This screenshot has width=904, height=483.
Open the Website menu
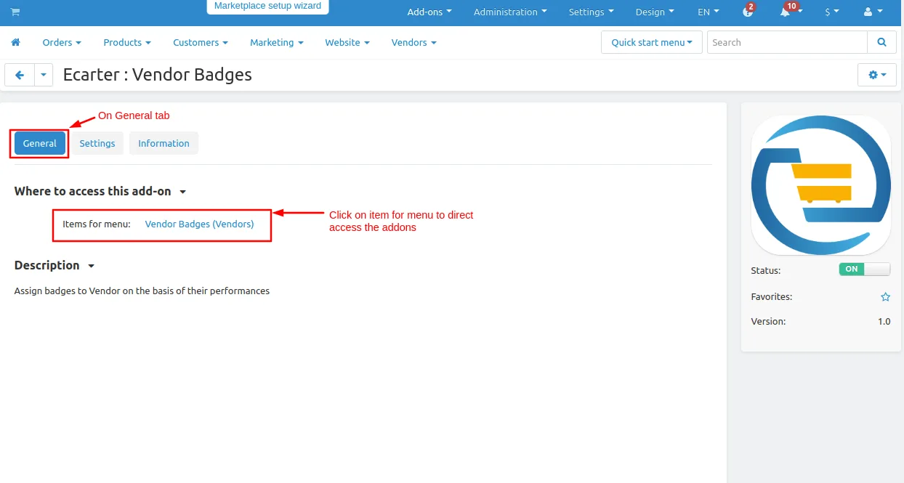coord(347,43)
